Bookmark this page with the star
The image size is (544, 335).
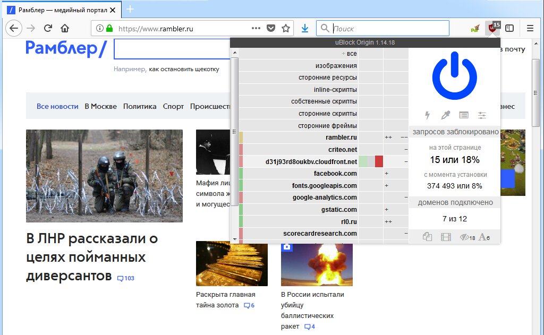pos(286,28)
